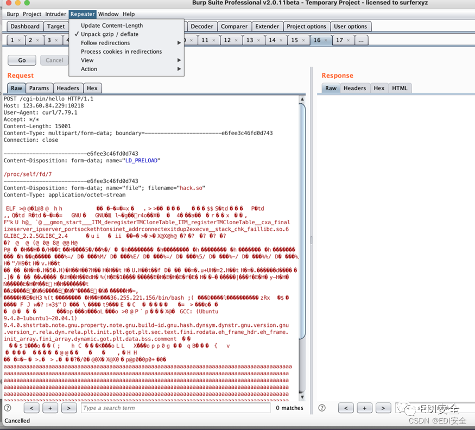Click the Response search plus options button

pos(365,408)
